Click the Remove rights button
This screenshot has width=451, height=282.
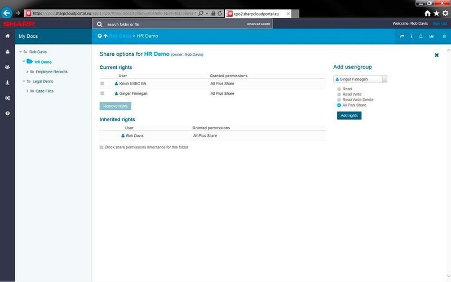tap(116, 106)
